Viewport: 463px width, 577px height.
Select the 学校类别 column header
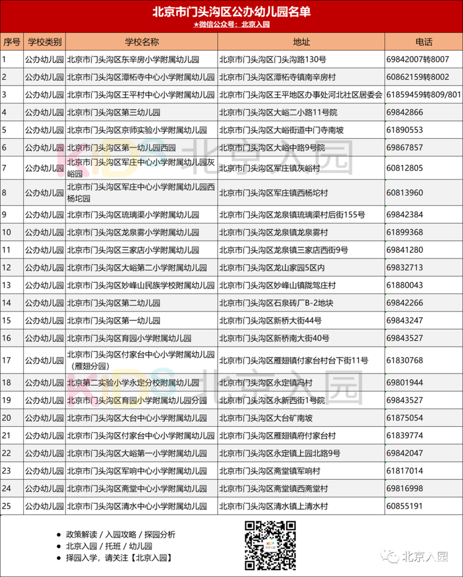[x=45, y=42]
